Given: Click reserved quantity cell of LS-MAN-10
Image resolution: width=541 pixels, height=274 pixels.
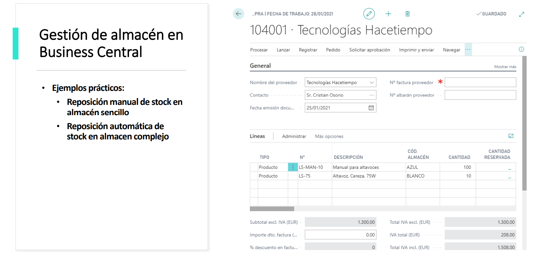Looking at the screenshot, I should [495, 167].
